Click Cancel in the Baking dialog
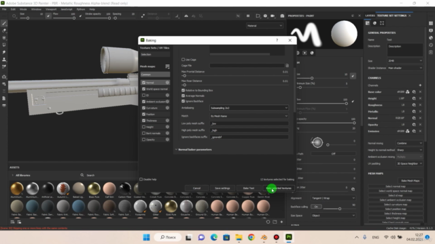This screenshot has width=435, height=244. pyautogui.click(x=196, y=188)
